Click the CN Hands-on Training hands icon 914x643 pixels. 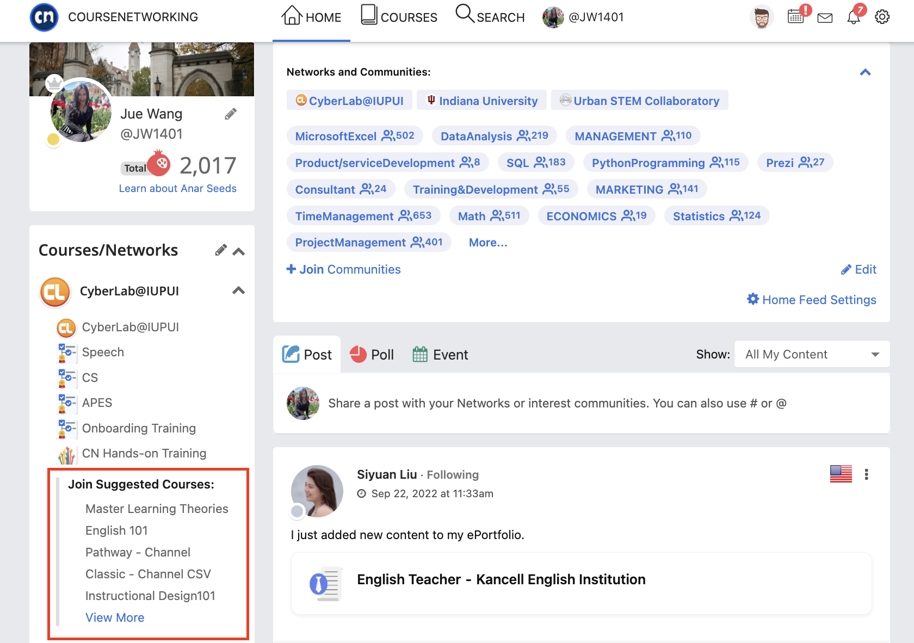click(66, 454)
